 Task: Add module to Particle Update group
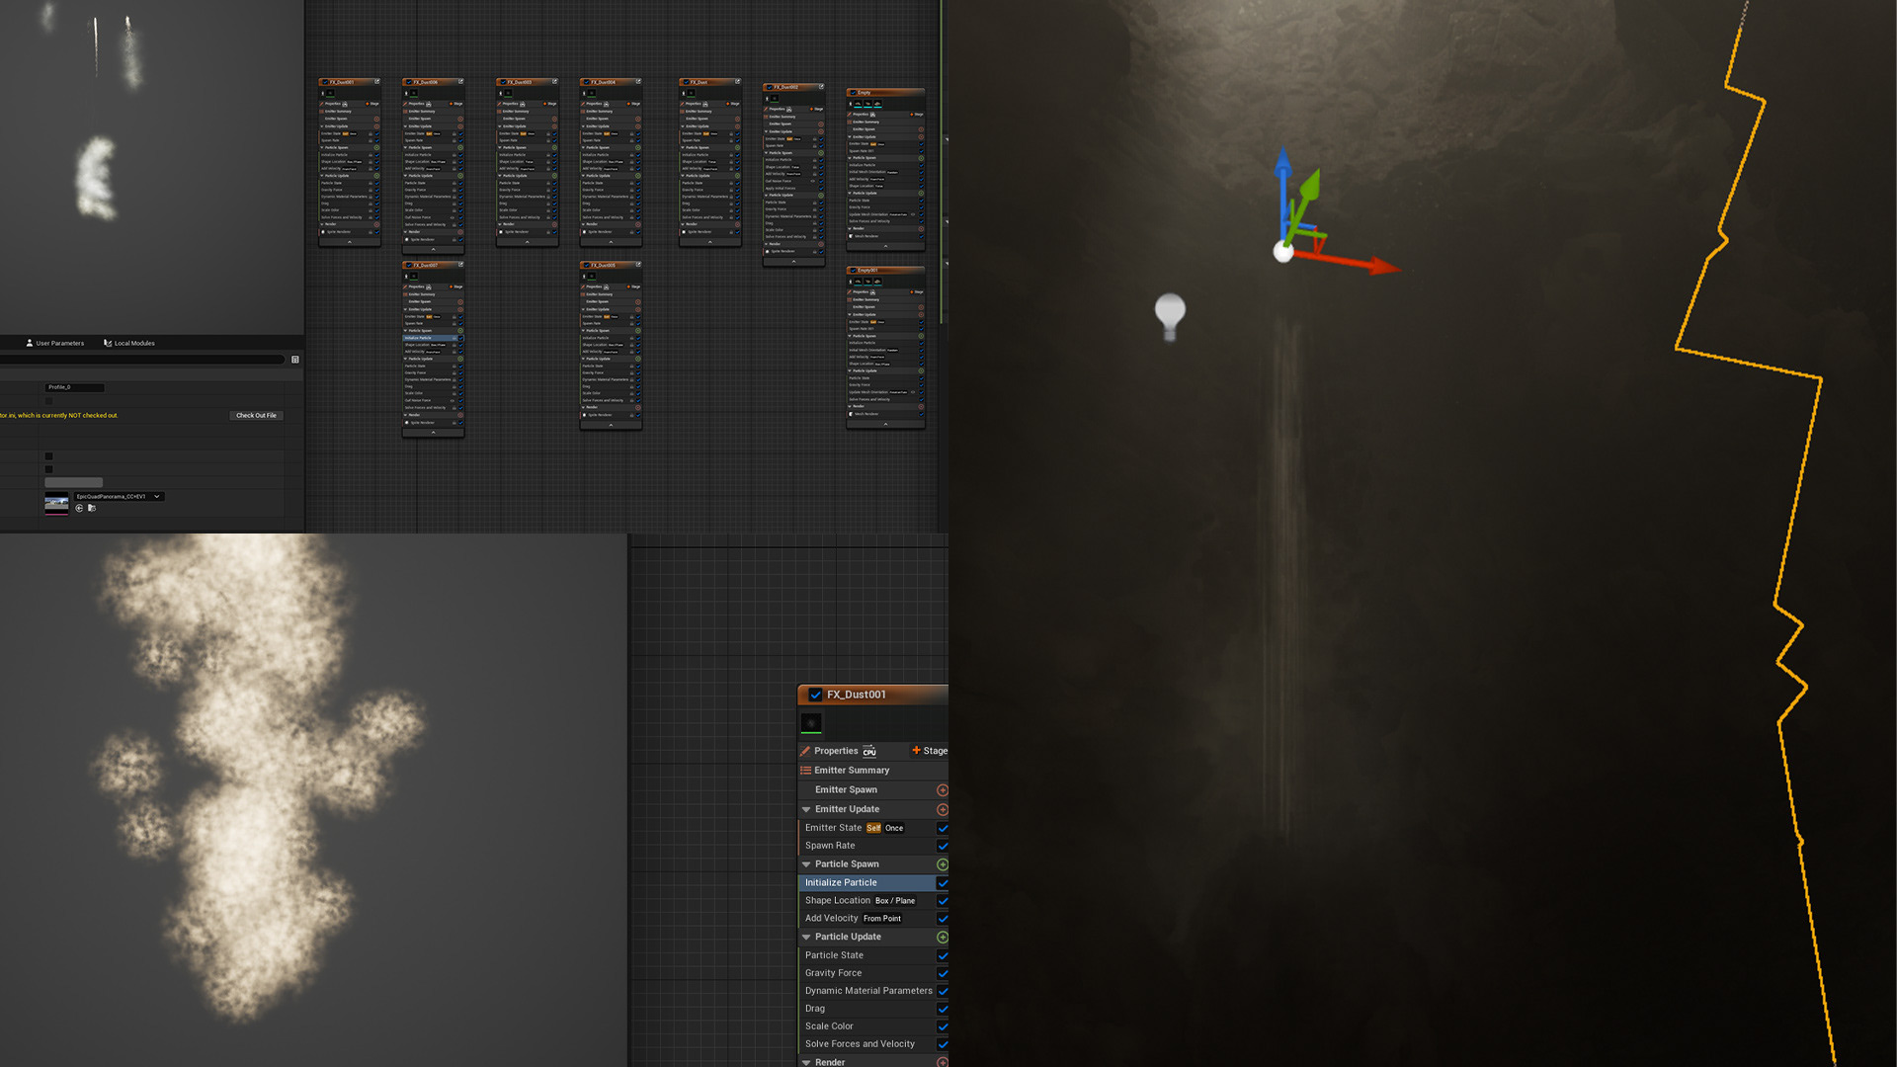tap(943, 937)
